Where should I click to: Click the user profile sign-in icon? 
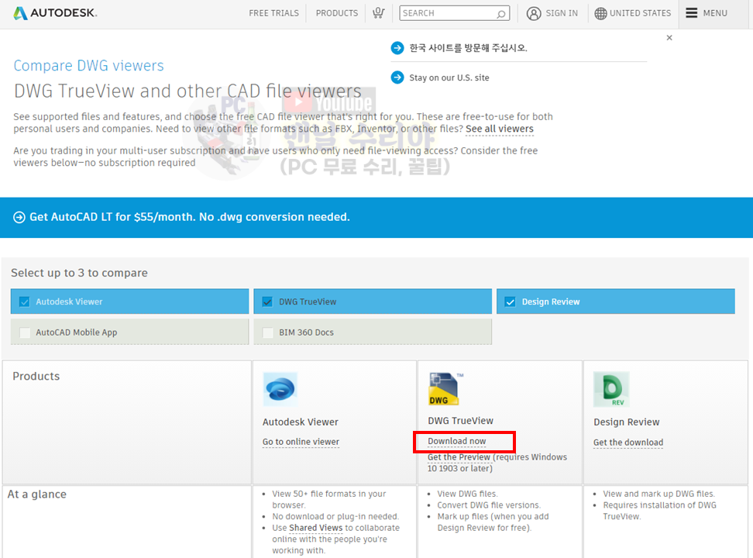coord(534,13)
